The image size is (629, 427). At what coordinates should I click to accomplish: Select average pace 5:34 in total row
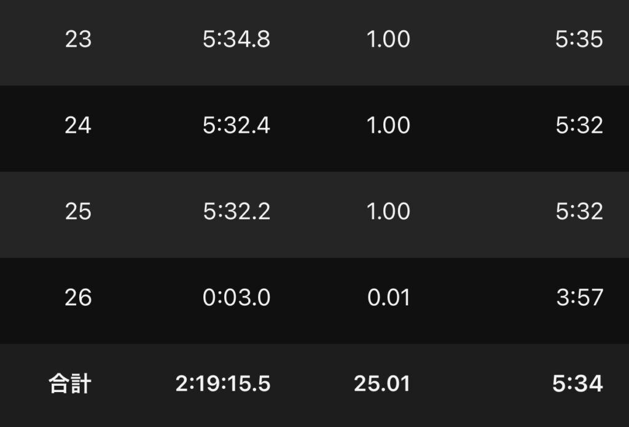pyautogui.click(x=577, y=385)
